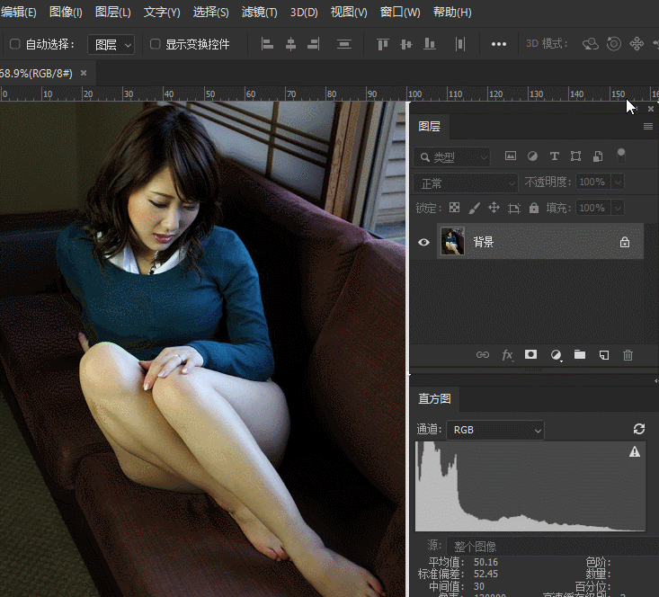Image resolution: width=659 pixels, height=597 pixels.
Task: Close the 68.9%(RGB/8#) document tab
Action: [84, 73]
